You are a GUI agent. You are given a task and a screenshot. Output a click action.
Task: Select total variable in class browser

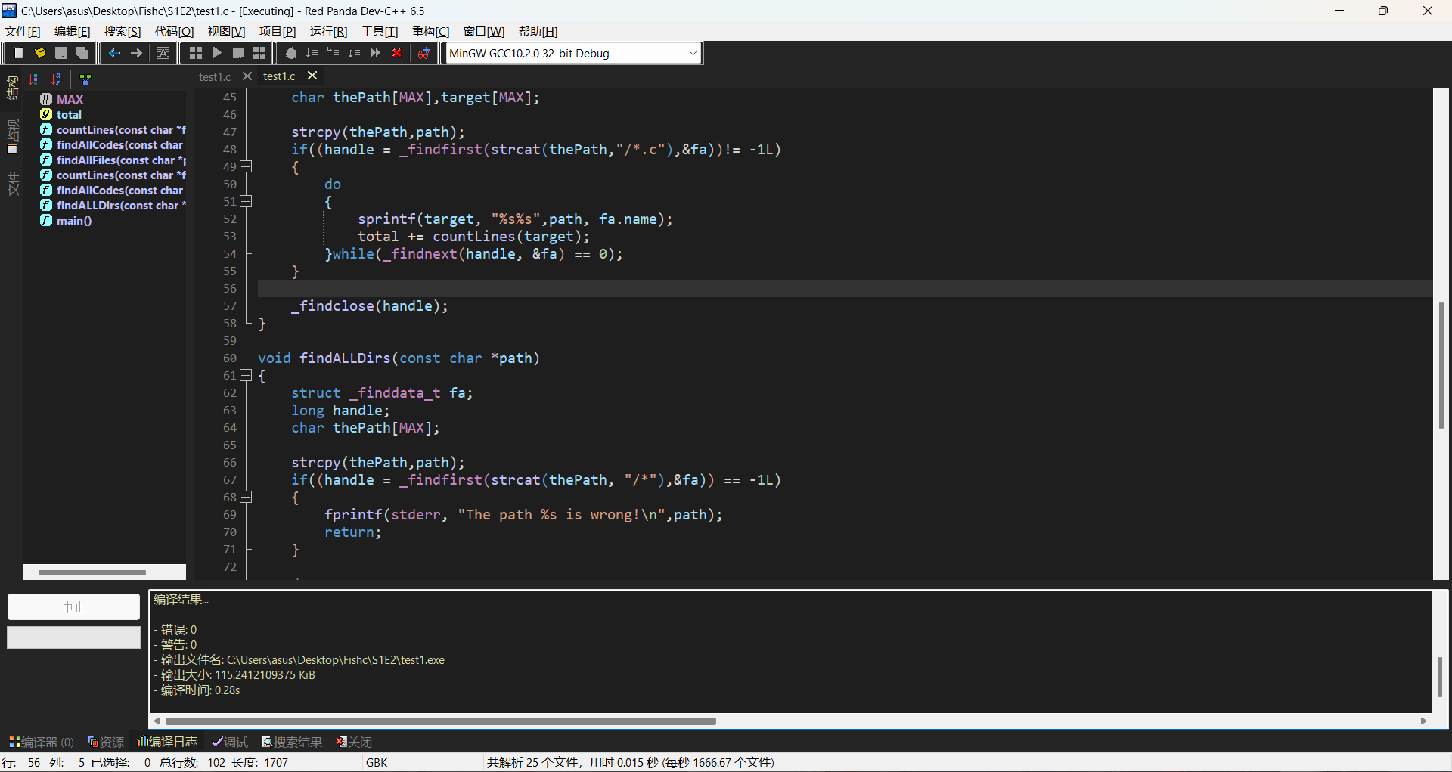[69, 114]
